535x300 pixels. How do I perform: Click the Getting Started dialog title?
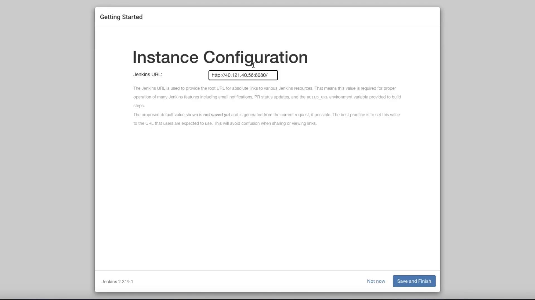pos(121,17)
